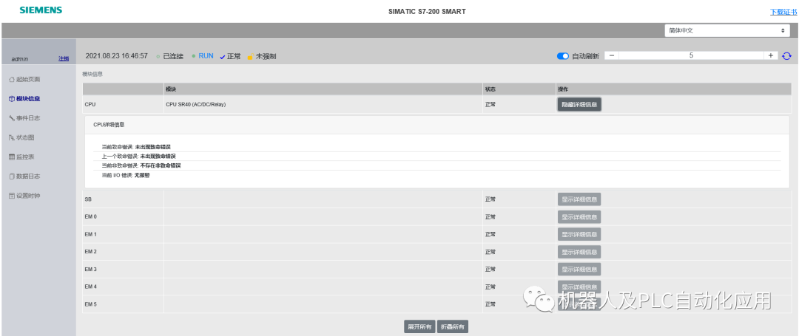The width and height of the screenshot is (799, 336).
Task: Click the EM 1 row label
Action: coord(91,234)
